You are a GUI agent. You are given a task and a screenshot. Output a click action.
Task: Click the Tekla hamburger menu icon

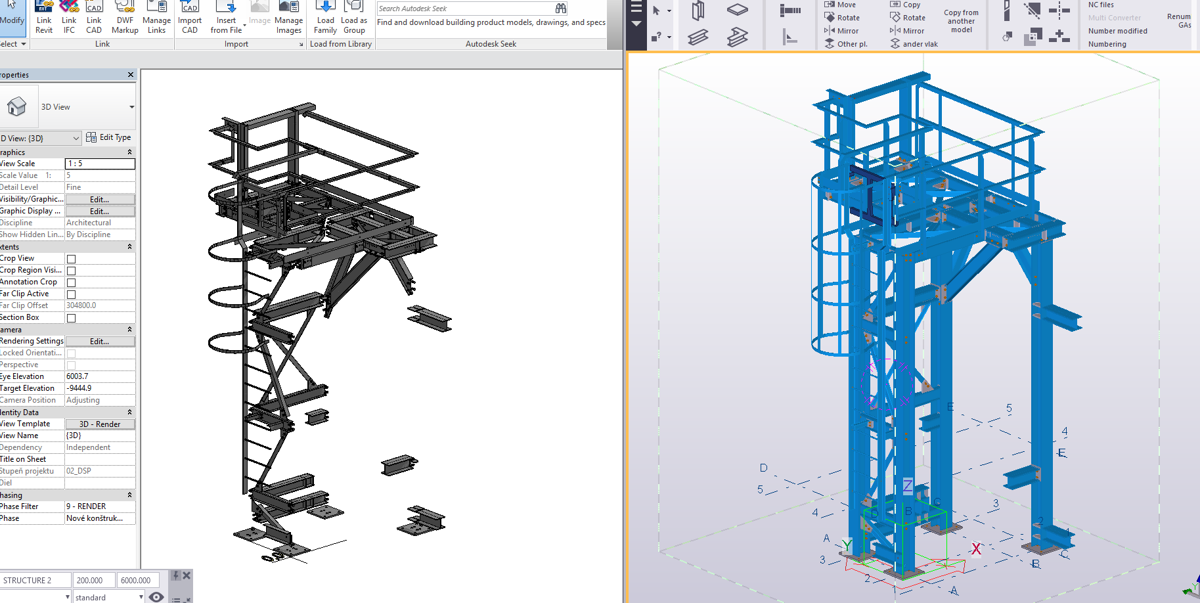click(636, 8)
